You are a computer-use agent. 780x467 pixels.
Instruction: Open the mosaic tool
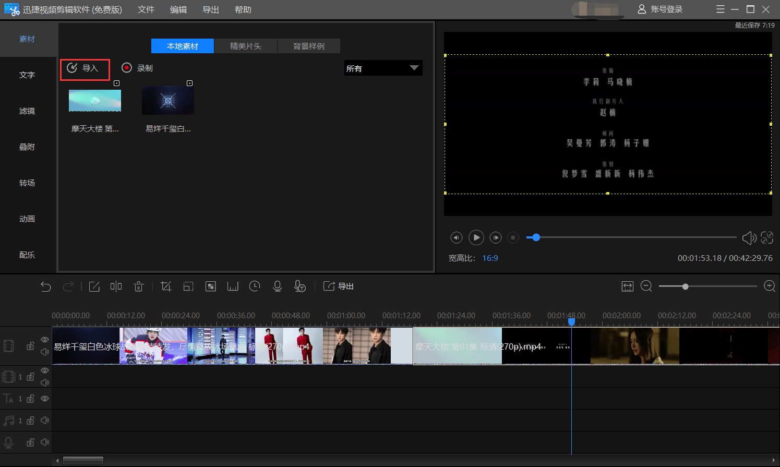[211, 286]
